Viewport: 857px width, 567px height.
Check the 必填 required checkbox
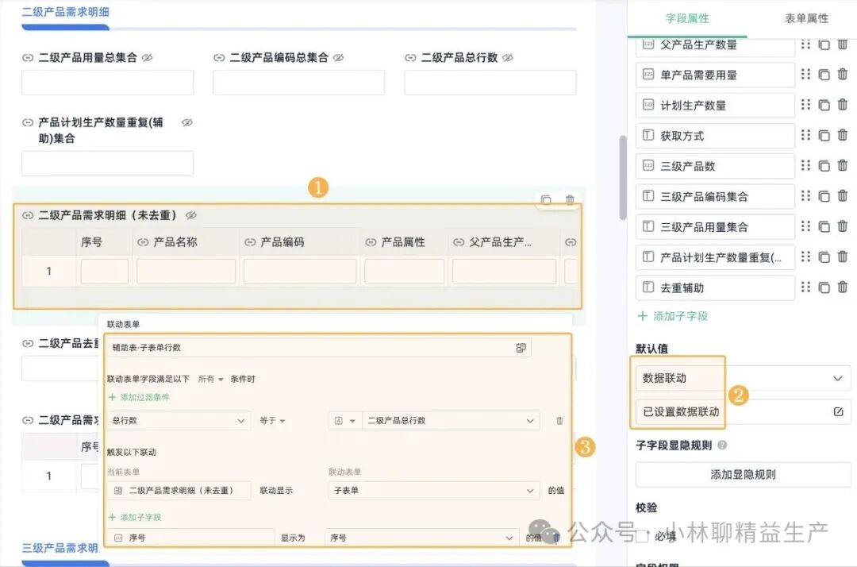[643, 536]
